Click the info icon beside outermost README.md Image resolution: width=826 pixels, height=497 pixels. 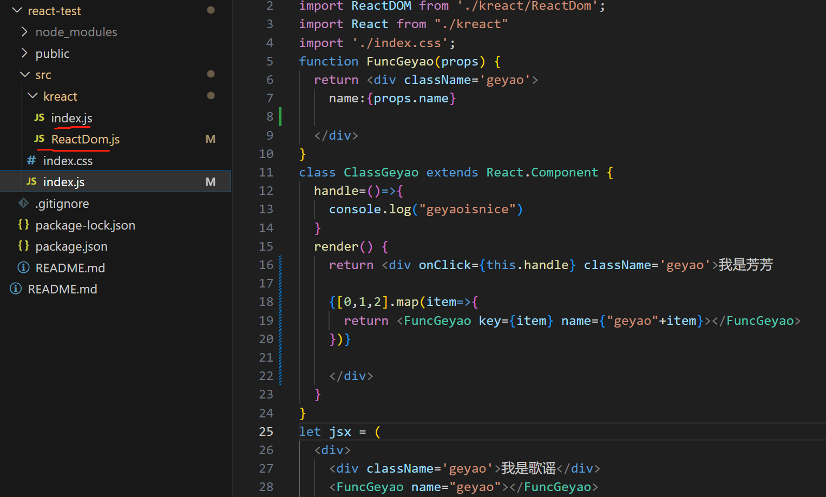(16, 289)
